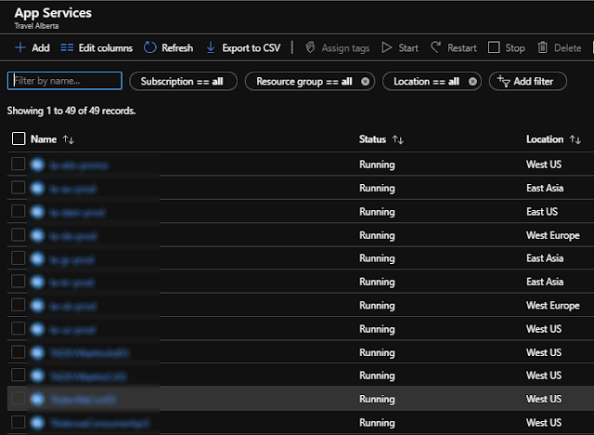Check the East US row checkbox
Viewport: 594px width, 435px height.
[18, 211]
